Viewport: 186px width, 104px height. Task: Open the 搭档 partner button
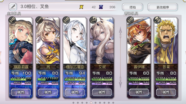tap(133, 7)
